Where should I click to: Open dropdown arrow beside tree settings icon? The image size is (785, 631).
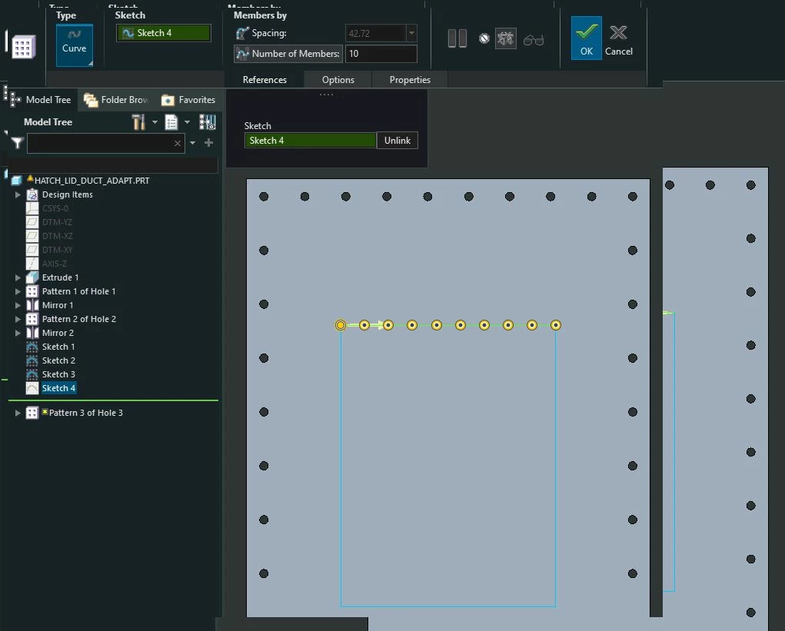point(155,122)
